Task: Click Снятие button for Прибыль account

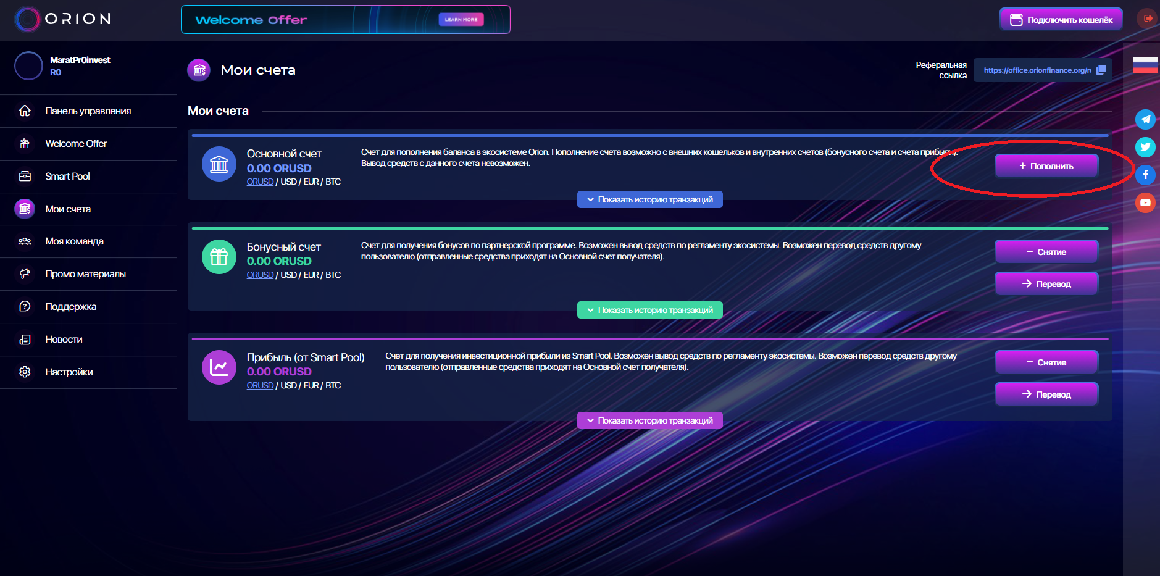Action: [x=1046, y=362]
